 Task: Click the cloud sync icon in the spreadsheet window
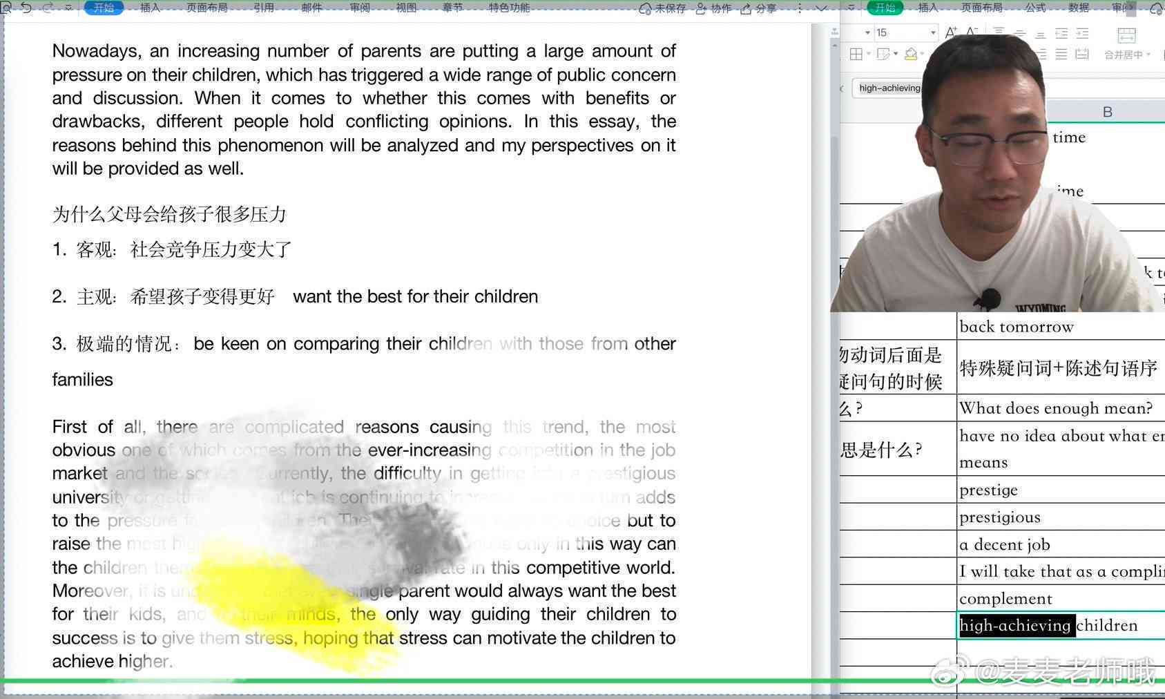pyautogui.click(x=1157, y=8)
